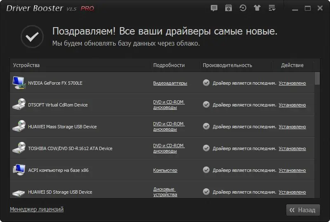Image resolution: width=330 pixels, height=222 pixels.
Task: Select DTSOFT Virtual CdRom Device name
Action: [x=58, y=105]
